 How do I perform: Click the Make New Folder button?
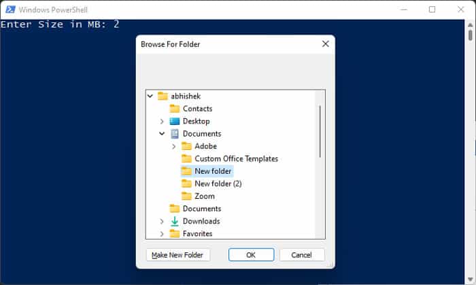(177, 255)
